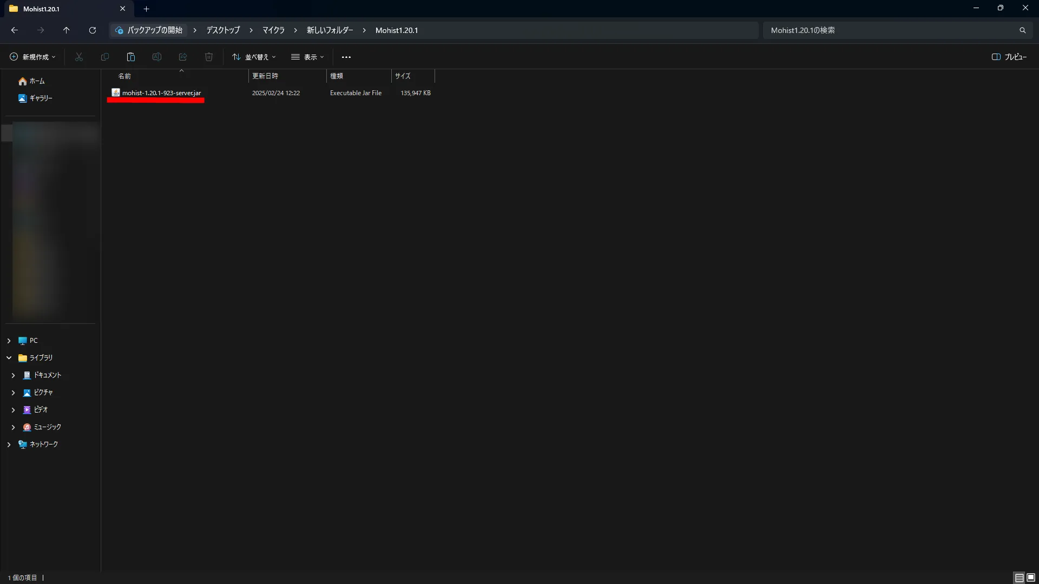Click the Delete trash icon
The width and height of the screenshot is (1039, 584).
pos(209,57)
